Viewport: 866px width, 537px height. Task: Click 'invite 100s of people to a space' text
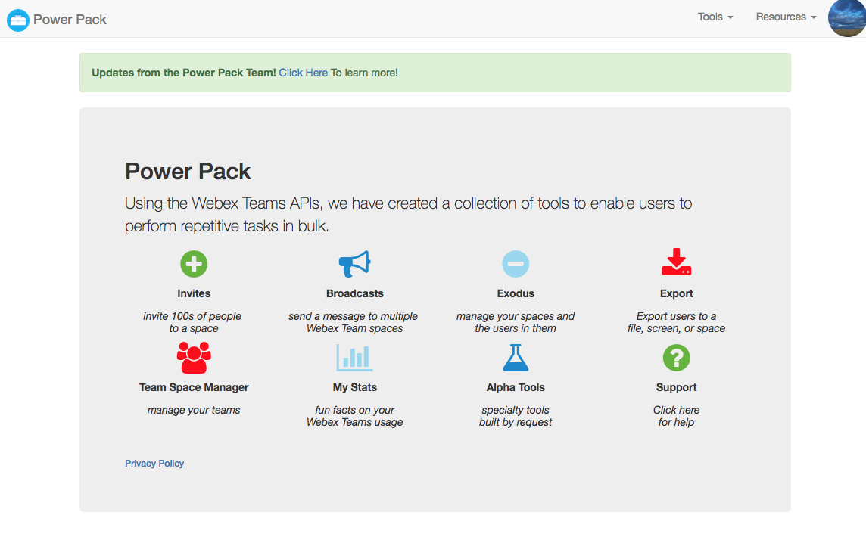tap(192, 322)
